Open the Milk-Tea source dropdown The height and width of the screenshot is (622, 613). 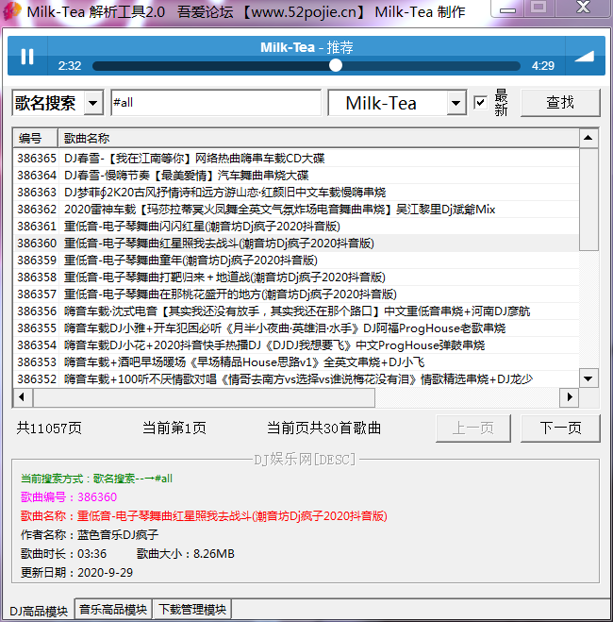coord(456,103)
